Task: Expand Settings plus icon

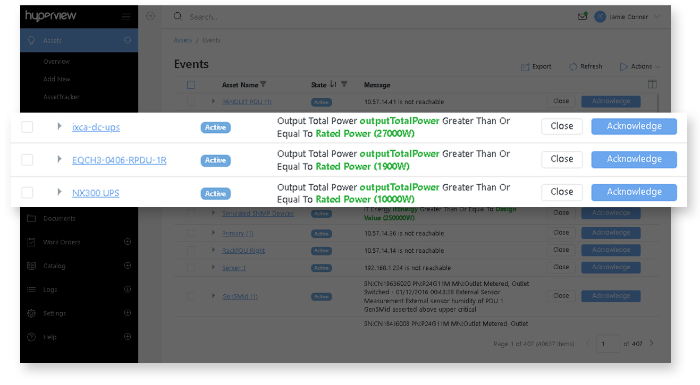Action: [128, 313]
